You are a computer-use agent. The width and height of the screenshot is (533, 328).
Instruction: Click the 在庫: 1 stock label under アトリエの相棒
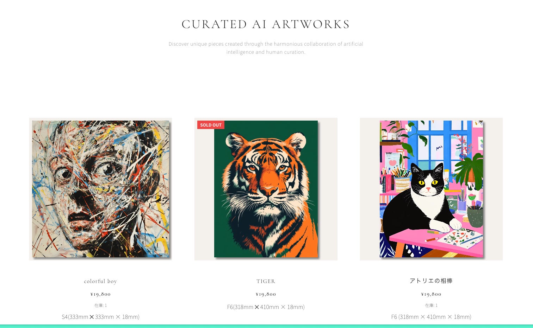coord(431,305)
